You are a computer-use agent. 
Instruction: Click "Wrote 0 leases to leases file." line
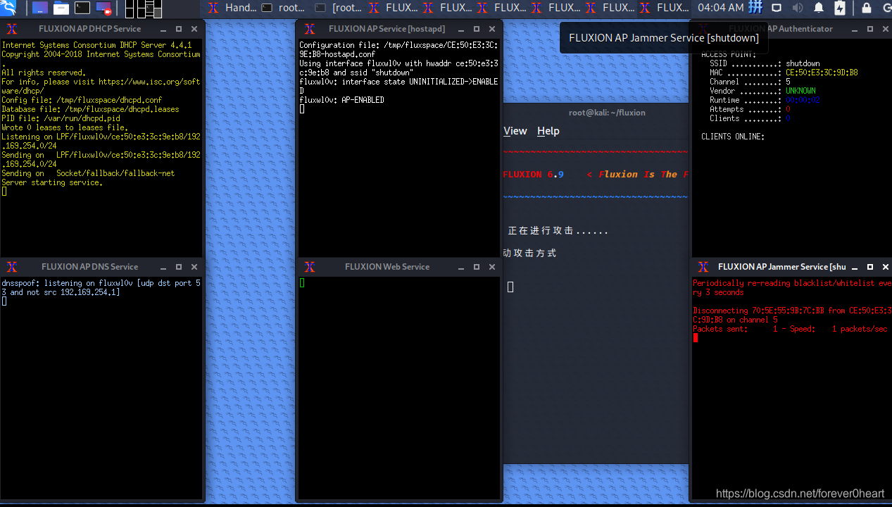click(65, 127)
